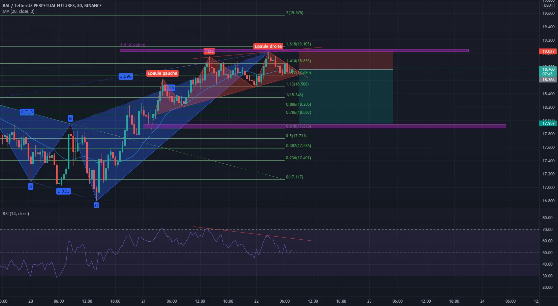The image size is (558, 306).
Task: Select Fibonacci level 1.618(19.105)
Action: click(299, 44)
